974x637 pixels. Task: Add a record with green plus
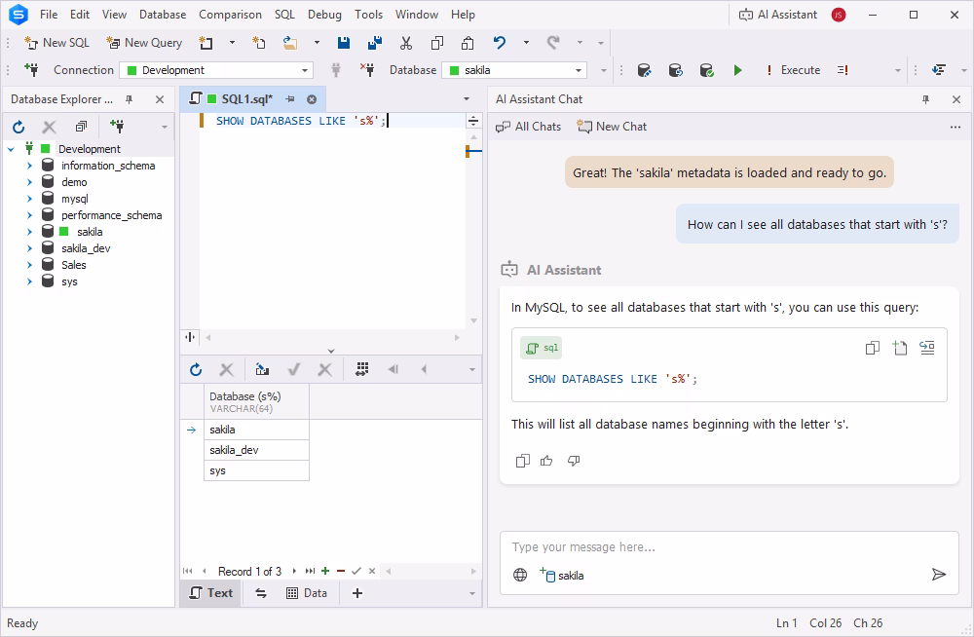325,571
